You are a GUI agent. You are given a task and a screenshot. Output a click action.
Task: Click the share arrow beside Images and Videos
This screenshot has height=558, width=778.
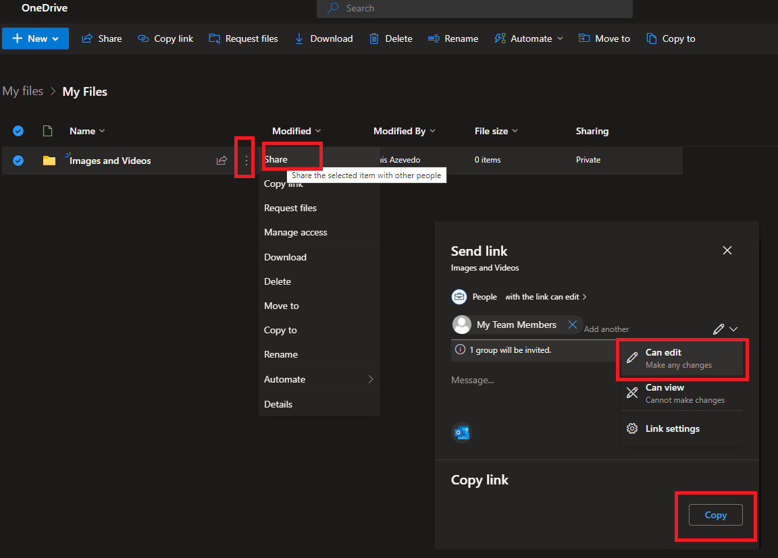pyautogui.click(x=222, y=160)
